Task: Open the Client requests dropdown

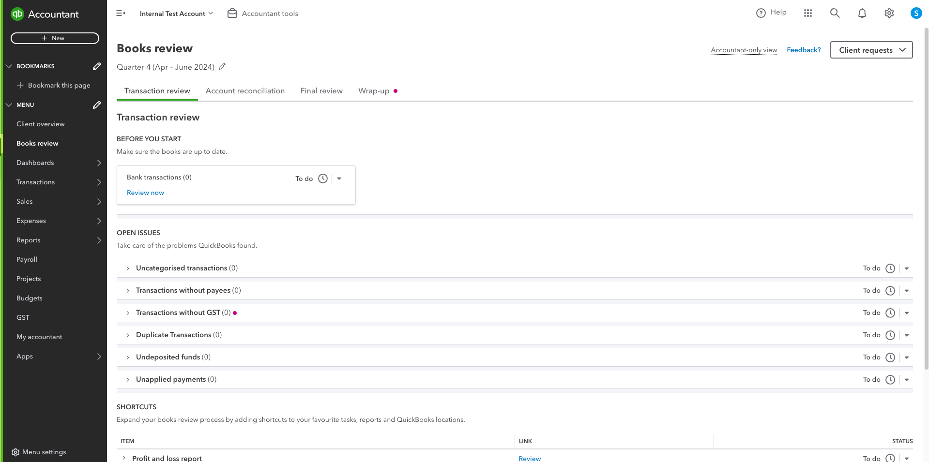Action: [871, 50]
